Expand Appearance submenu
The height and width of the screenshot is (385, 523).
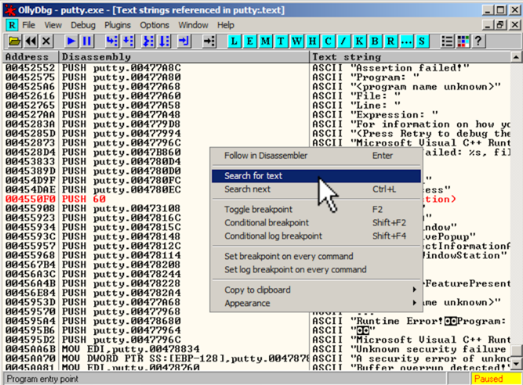[x=316, y=303]
